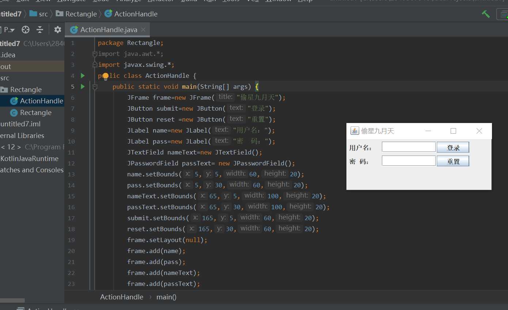Click the Java coffee-cup icon in the 偷星九月天 window
508x310 pixels.
click(355, 131)
